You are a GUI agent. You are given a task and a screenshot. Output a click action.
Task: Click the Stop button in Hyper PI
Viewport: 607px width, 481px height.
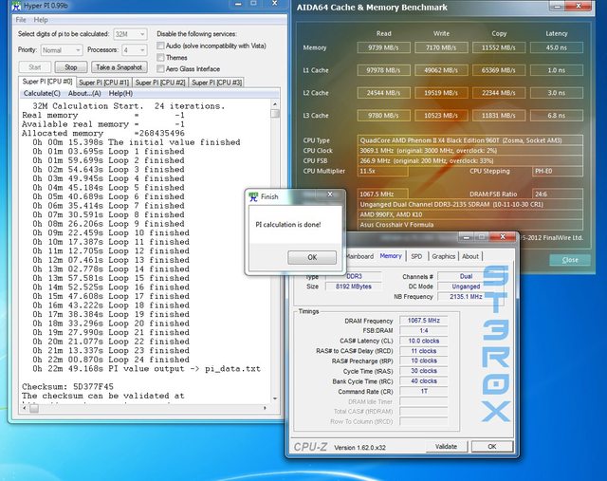tap(71, 67)
